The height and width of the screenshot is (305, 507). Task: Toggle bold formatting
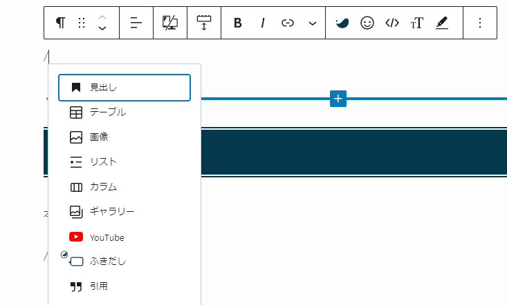click(238, 23)
